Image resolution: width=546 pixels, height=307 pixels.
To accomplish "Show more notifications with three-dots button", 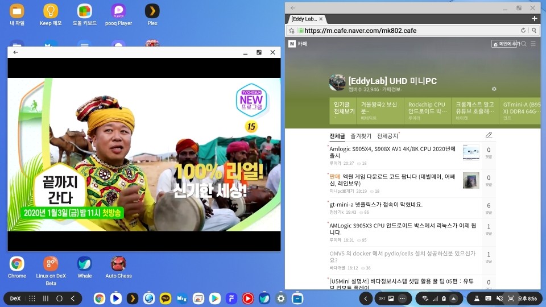I will (x=402, y=298).
